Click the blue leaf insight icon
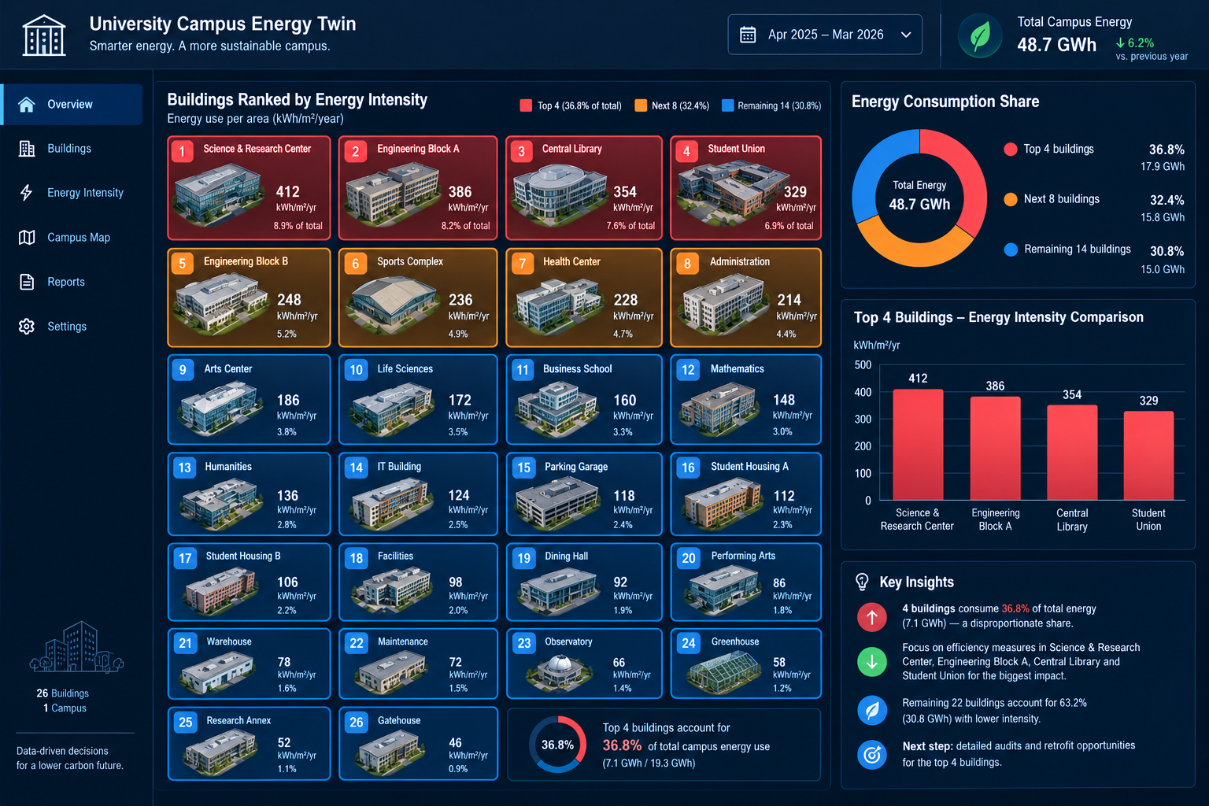Image resolution: width=1209 pixels, height=806 pixels. (x=872, y=711)
